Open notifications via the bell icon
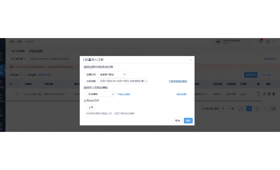The width and height of the screenshot is (280, 170). [260, 41]
